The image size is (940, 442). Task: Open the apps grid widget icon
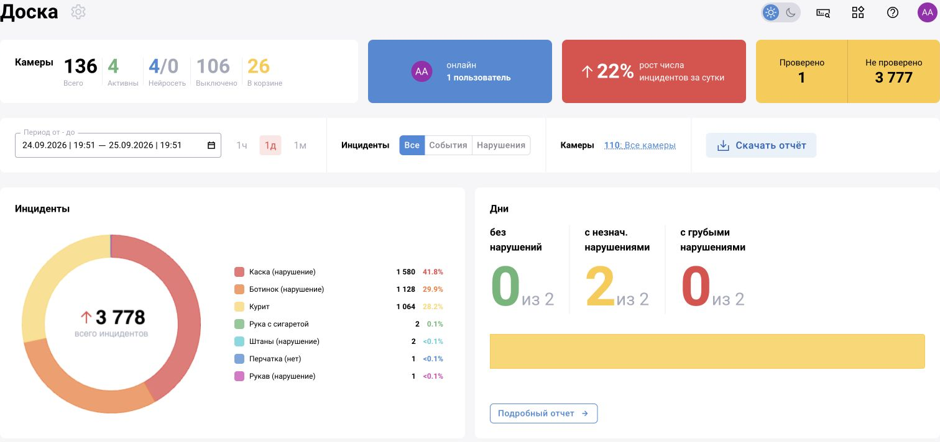pyautogui.click(x=858, y=12)
